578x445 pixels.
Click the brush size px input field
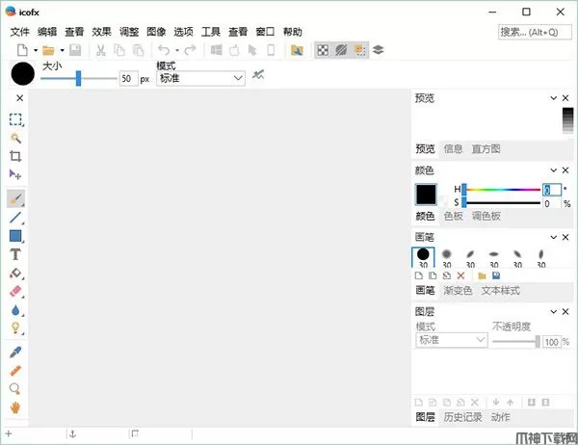tap(127, 79)
